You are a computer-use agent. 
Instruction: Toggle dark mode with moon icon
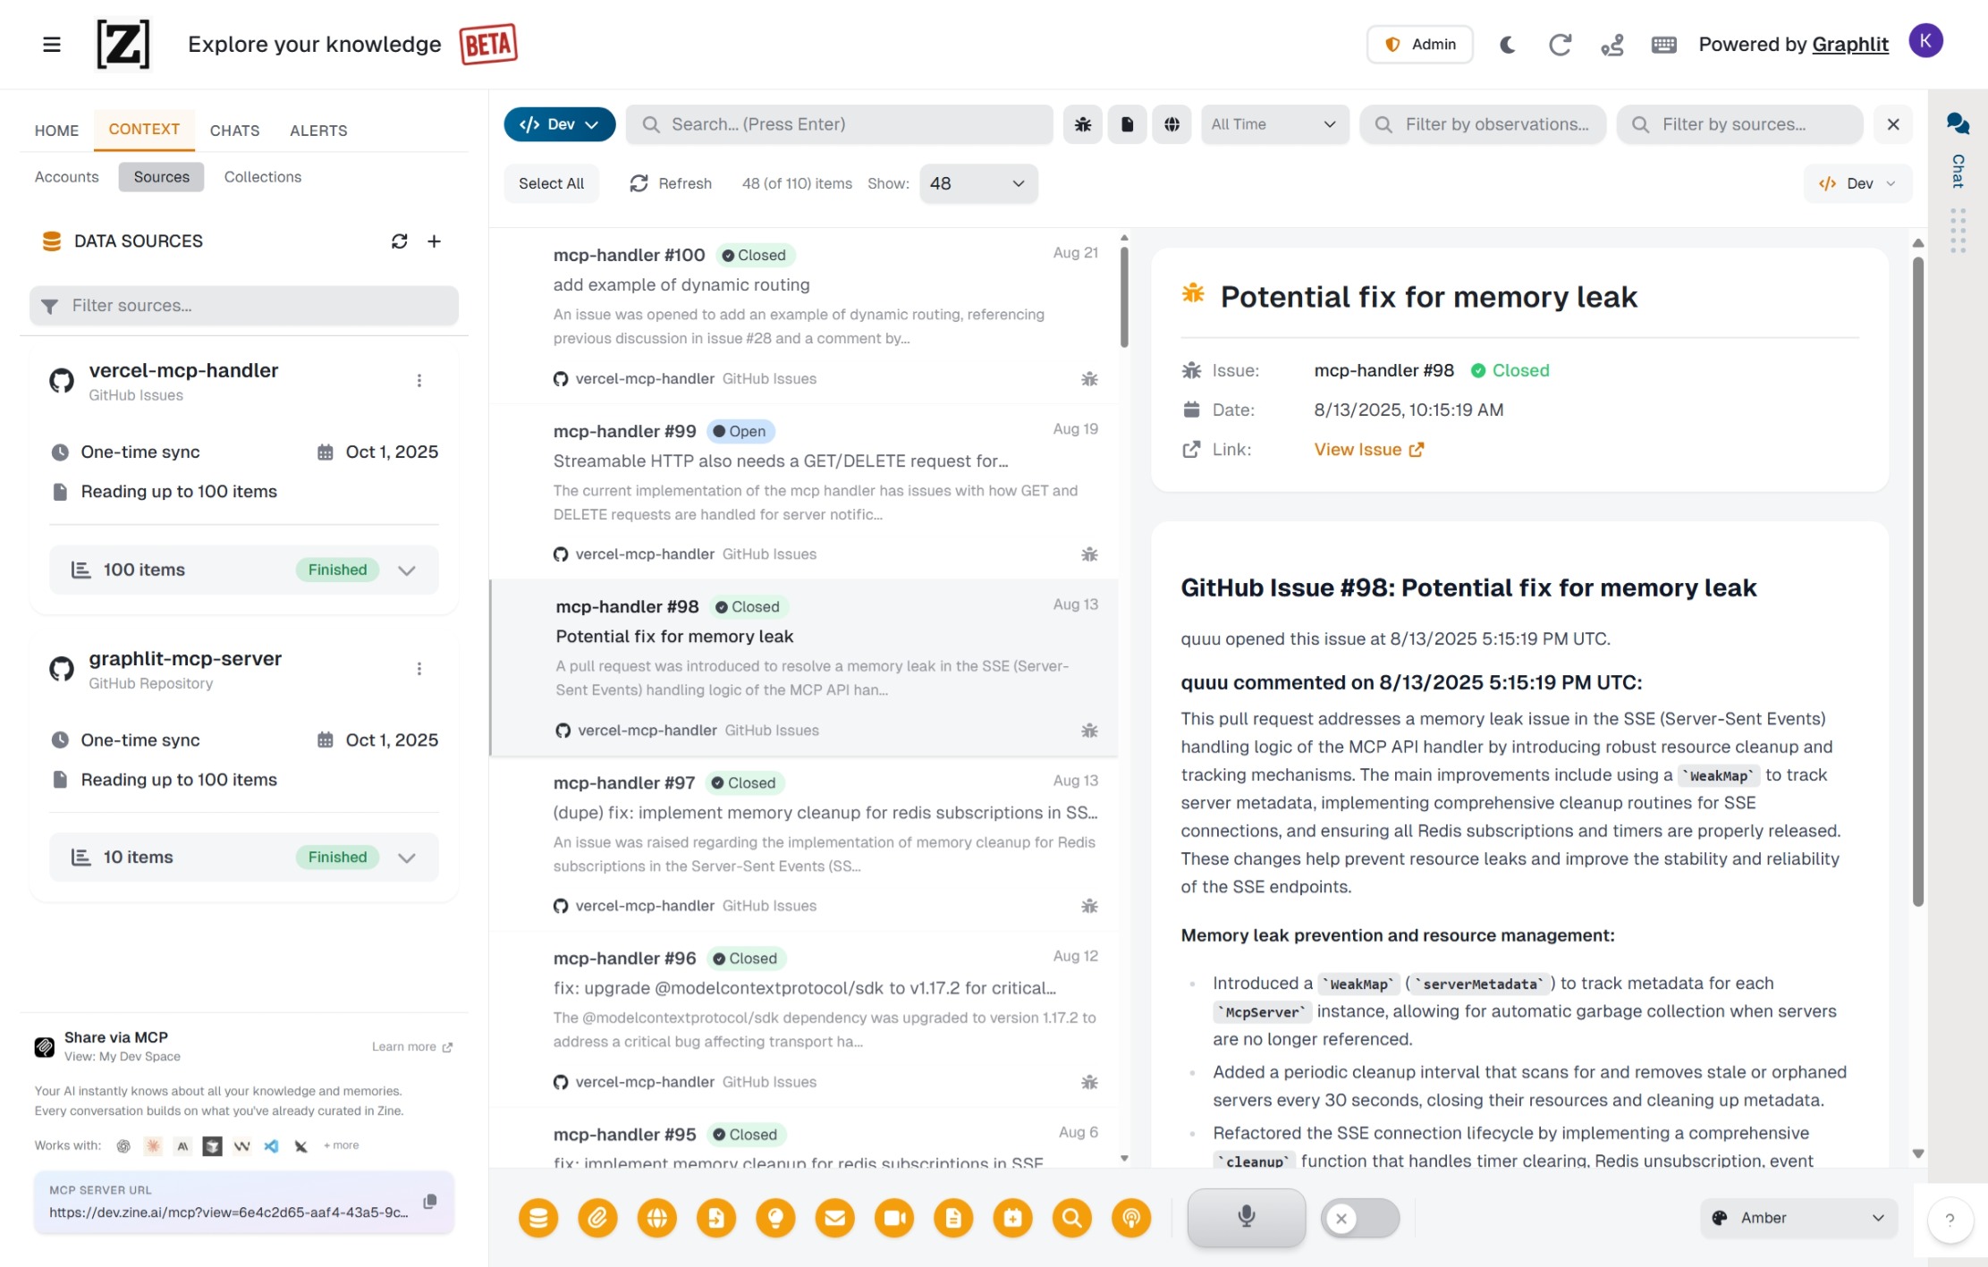1507,45
